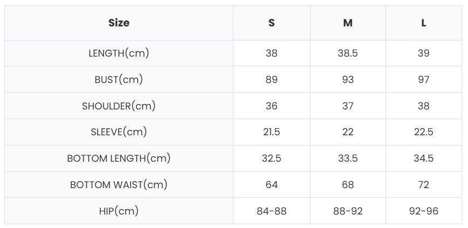
Task: Click bust value 89 for size S
Action: click(272, 80)
